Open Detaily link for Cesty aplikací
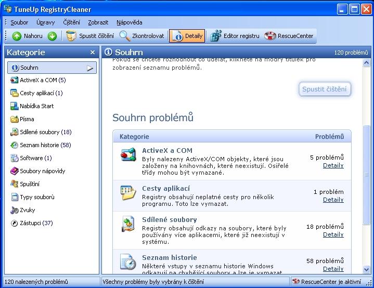 pos(333,200)
